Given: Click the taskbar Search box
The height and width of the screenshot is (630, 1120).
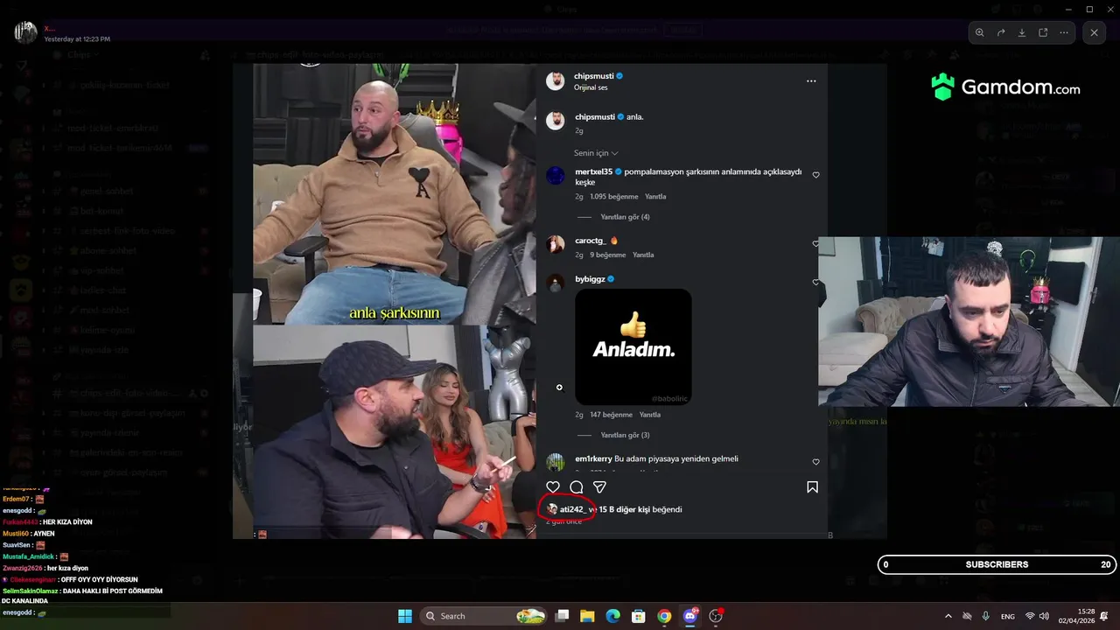Looking at the screenshot, I should (x=485, y=616).
